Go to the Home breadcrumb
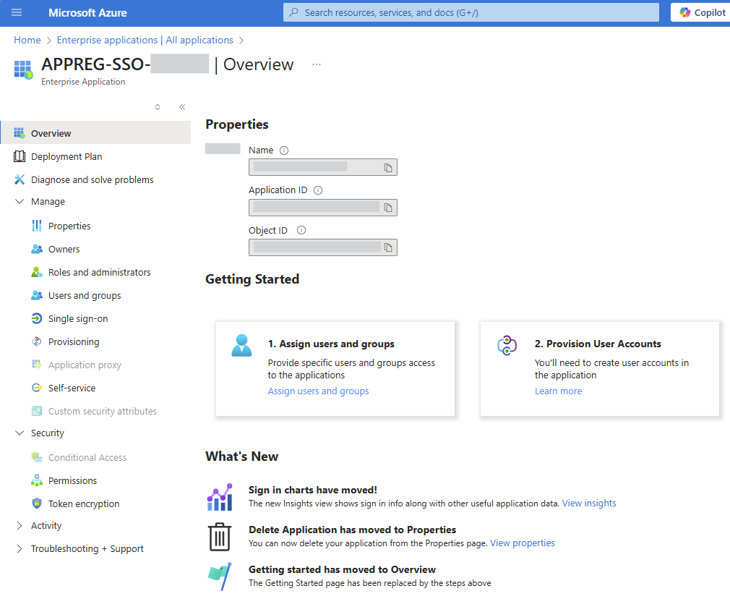 27,40
